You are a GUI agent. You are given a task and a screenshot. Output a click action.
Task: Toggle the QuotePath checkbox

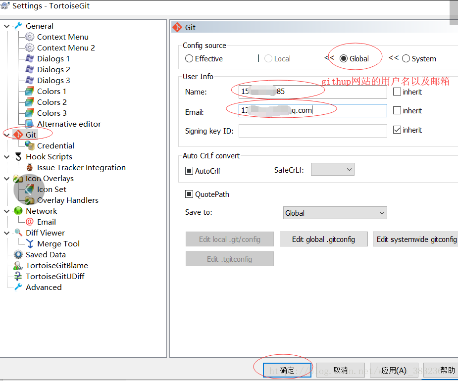(x=189, y=194)
